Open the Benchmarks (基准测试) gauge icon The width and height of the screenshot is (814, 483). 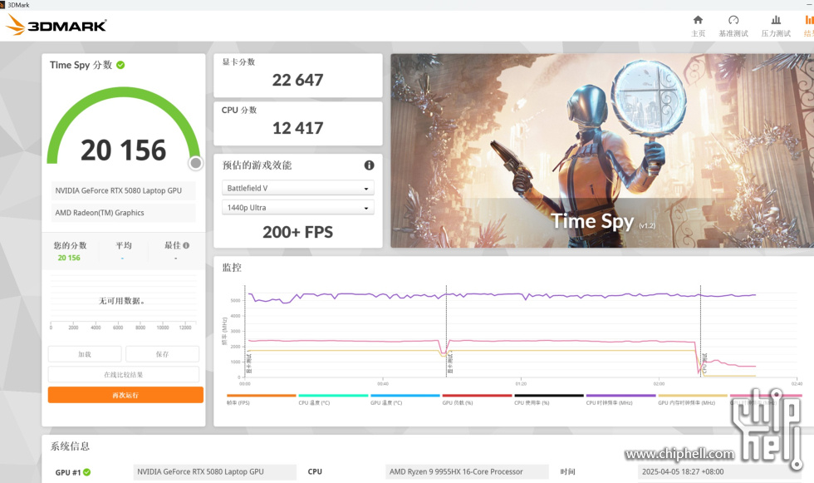[733, 20]
